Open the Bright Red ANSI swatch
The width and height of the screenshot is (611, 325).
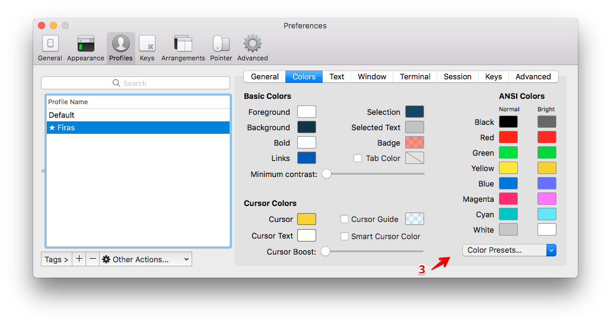tap(547, 137)
